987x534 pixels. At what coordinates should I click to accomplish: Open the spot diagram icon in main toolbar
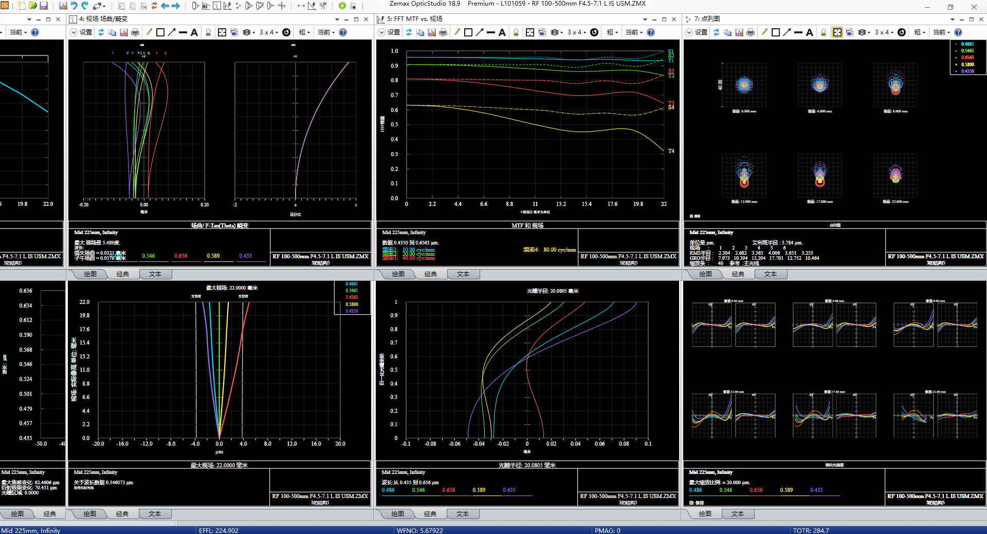click(x=238, y=6)
